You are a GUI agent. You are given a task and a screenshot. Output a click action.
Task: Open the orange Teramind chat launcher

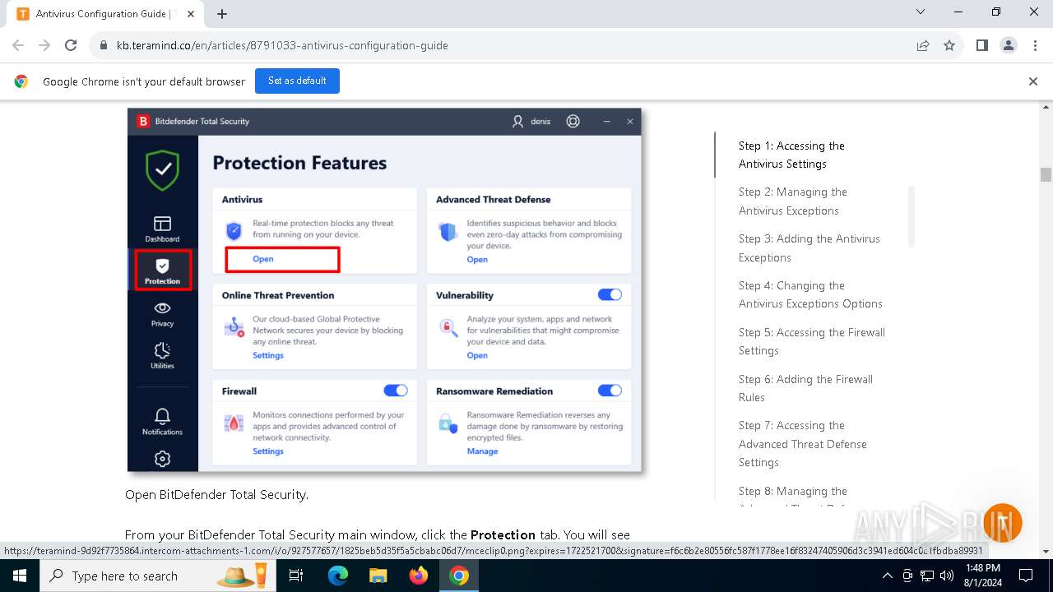(x=1002, y=522)
